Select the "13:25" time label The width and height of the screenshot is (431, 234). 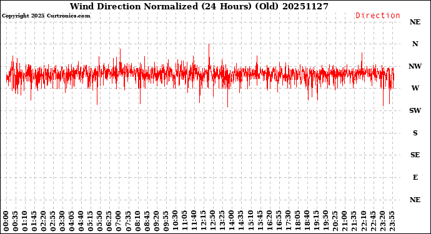222,222
